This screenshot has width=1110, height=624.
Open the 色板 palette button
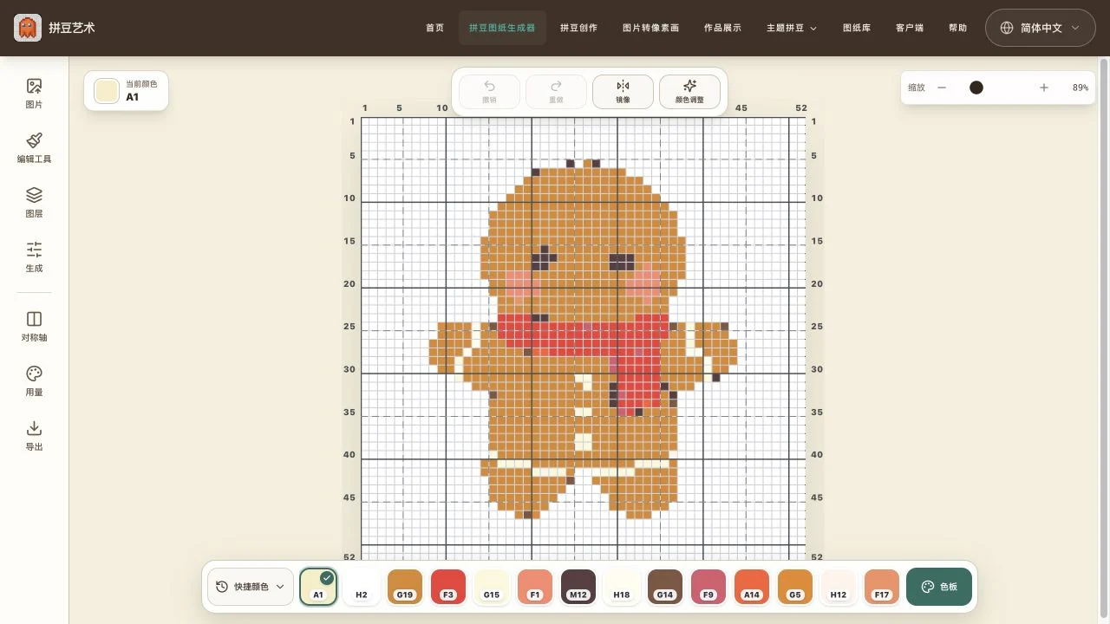(x=939, y=587)
